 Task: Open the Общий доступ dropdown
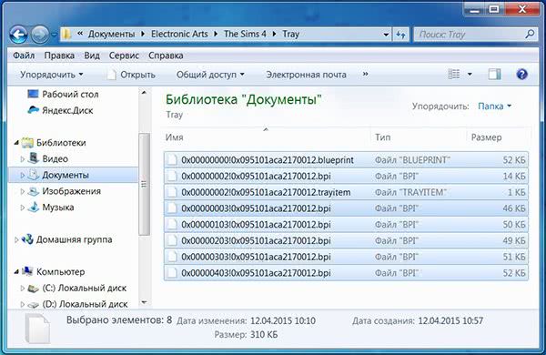(x=210, y=75)
